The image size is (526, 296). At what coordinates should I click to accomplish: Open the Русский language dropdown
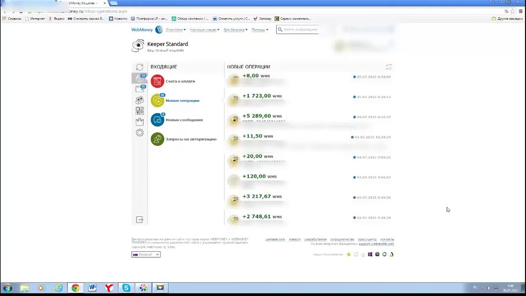pyautogui.click(x=146, y=254)
